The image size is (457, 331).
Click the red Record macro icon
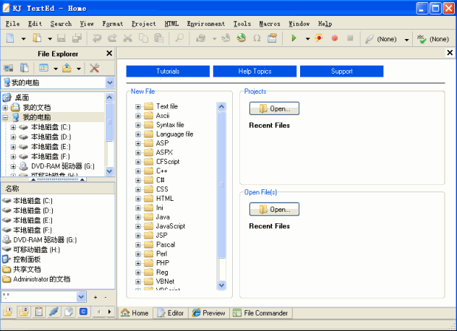click(x=334, y=38)
